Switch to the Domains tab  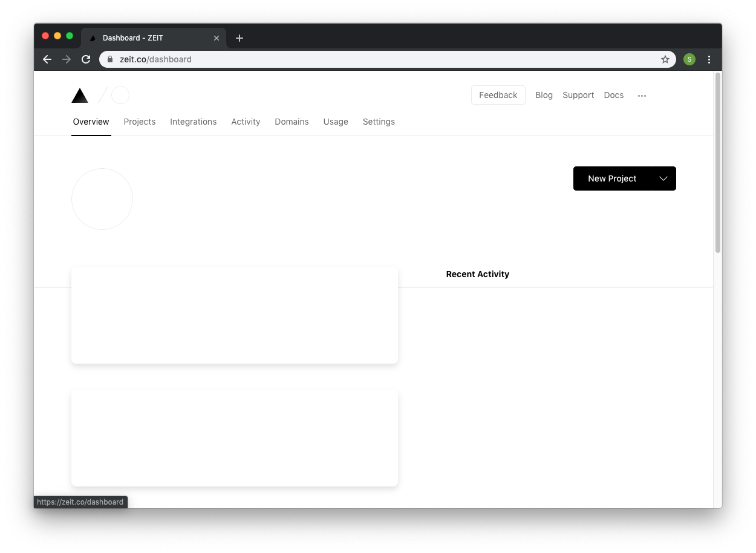(x=292, y=122)
